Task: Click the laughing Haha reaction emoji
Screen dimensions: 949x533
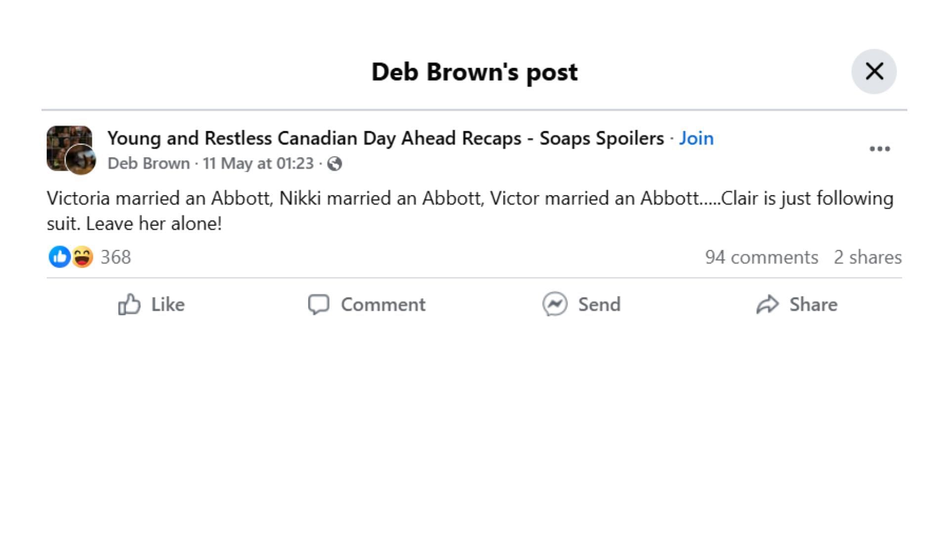Action: click(x=82, y=257)
